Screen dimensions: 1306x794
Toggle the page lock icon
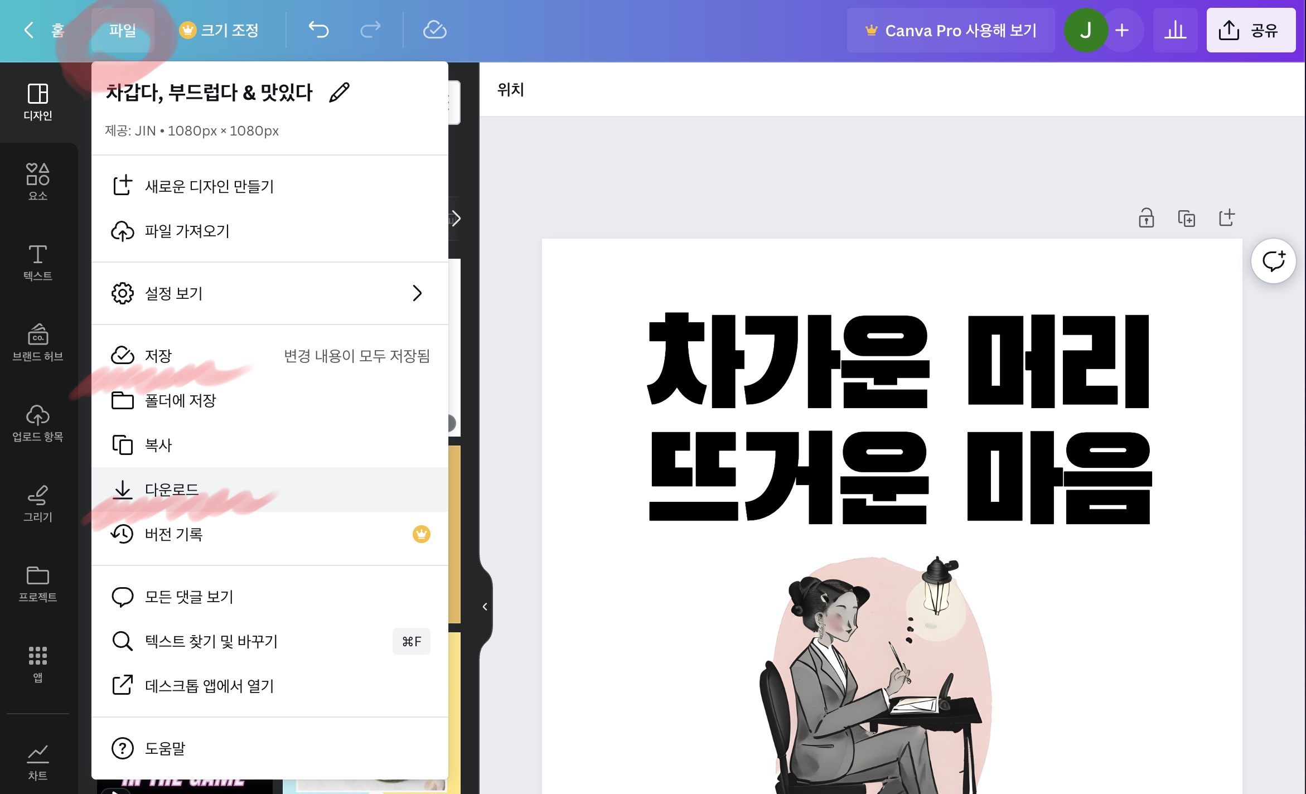click(1146, 218)
